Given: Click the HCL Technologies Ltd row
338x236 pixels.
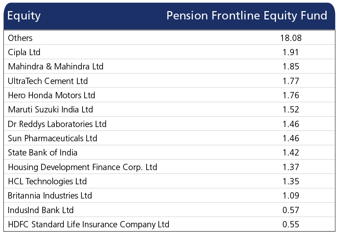Looking at the screenshot, I should pos(170,181).
